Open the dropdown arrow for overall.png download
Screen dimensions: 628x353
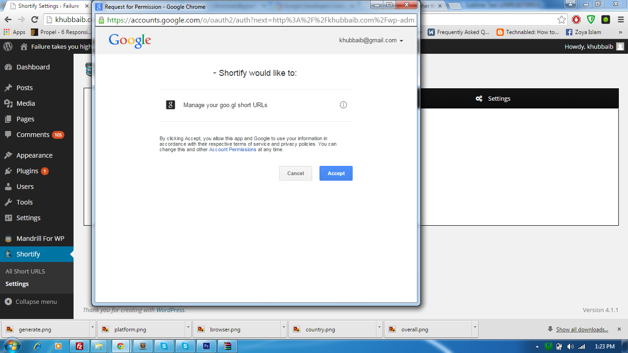(475, 329)
